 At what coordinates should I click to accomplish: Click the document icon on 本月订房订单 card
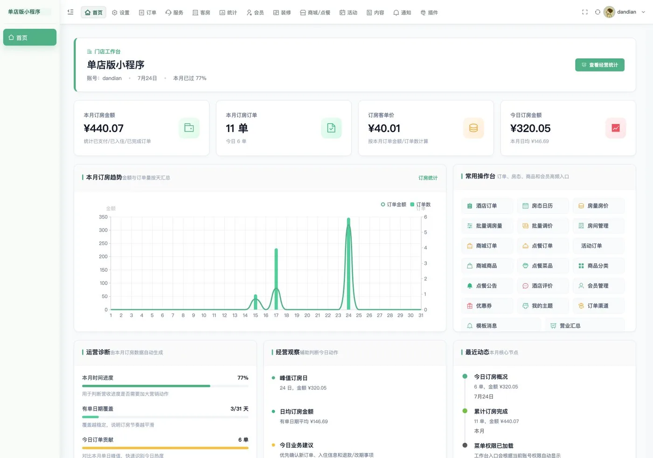pyautogui.click(x=331, y=128)
